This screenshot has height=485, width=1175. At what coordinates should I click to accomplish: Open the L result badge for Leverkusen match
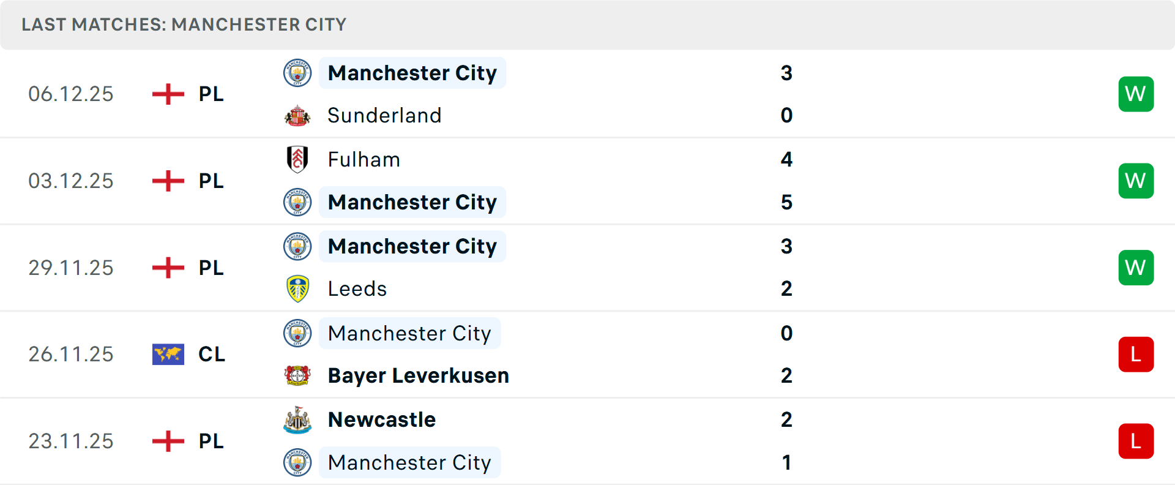(x=1136, y=355)
